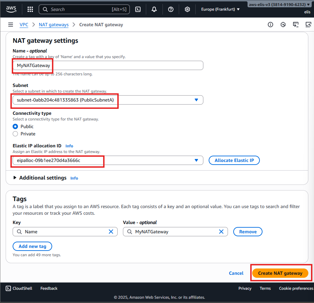The image size is (314, 303).
Task: Open the notifications bell
Action: (154, 9)
